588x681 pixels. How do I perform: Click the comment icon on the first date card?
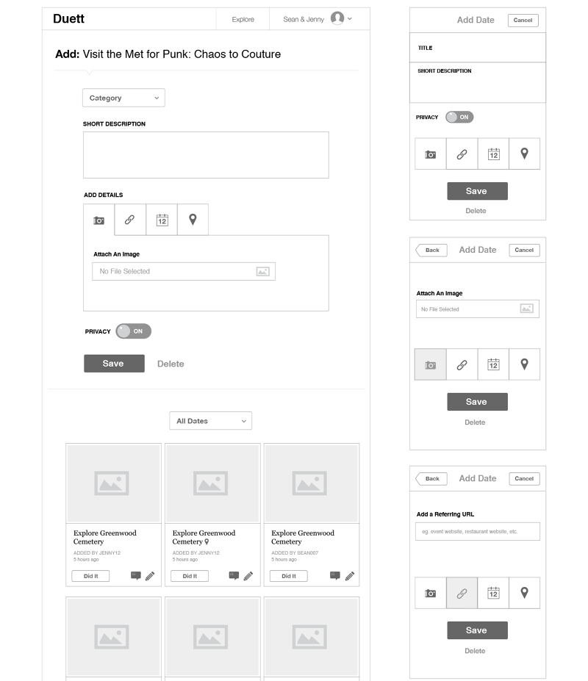click(135, 576)
